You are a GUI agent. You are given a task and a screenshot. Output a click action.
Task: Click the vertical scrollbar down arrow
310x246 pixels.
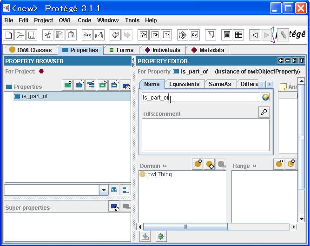pos(301,219)
